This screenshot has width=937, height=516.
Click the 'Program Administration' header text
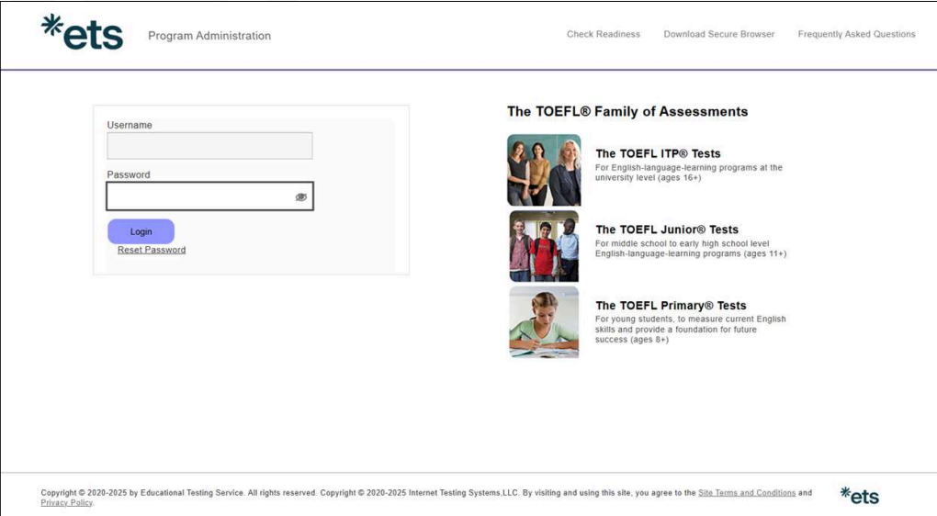209,36
